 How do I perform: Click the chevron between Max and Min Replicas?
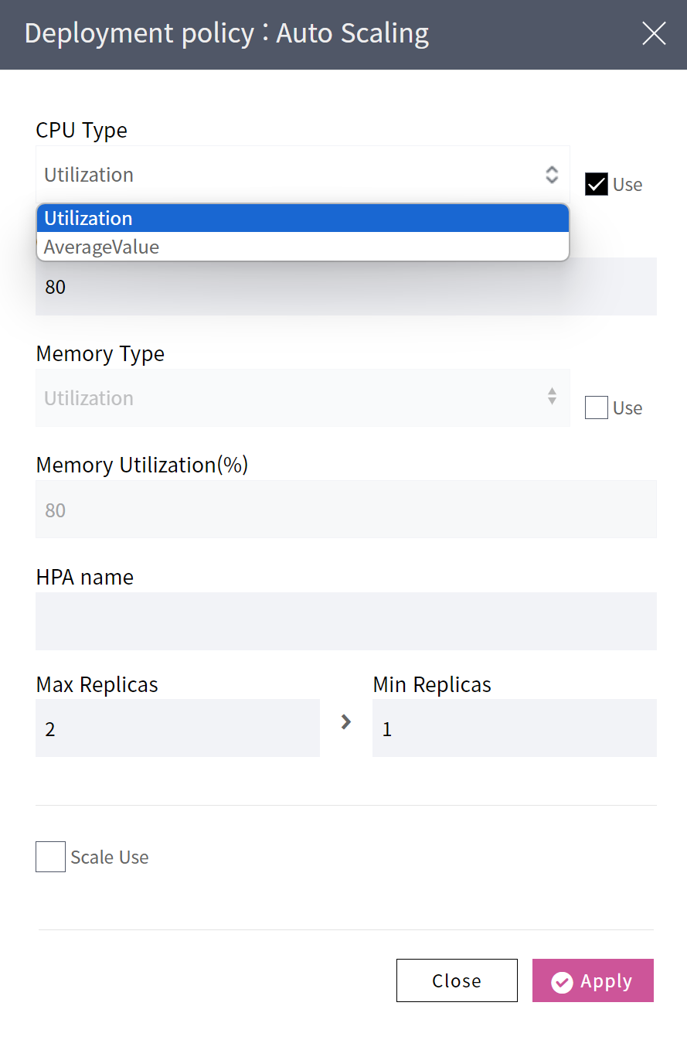[x=346, y=722]
